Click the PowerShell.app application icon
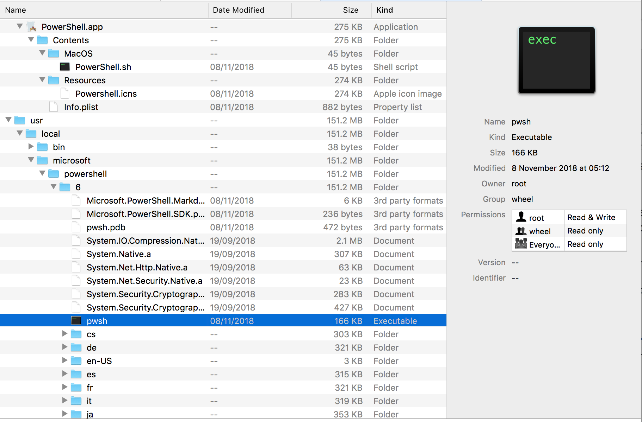This screenshot has height=422, width=642. (32, 27)
